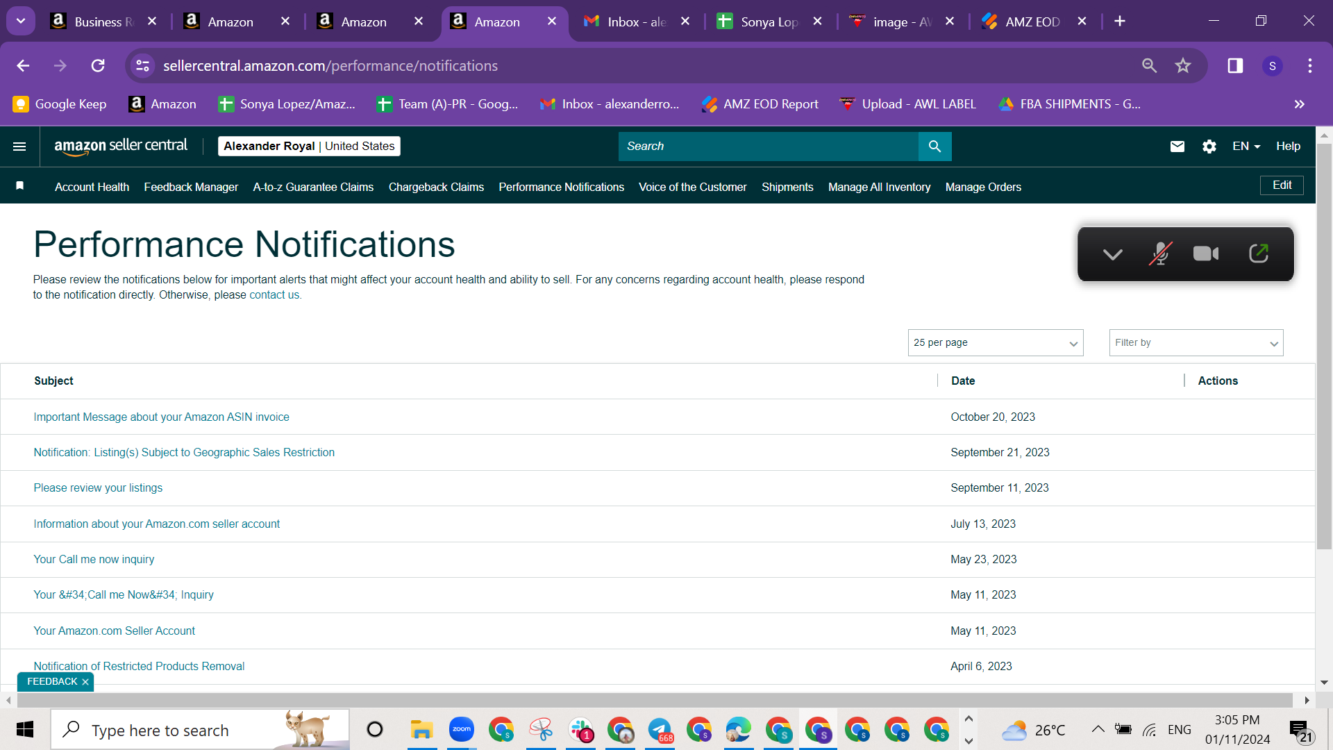This screenshot has height=750, width=1333.
Task: Open the Chrome three-dot menu
Action: 1310,66
